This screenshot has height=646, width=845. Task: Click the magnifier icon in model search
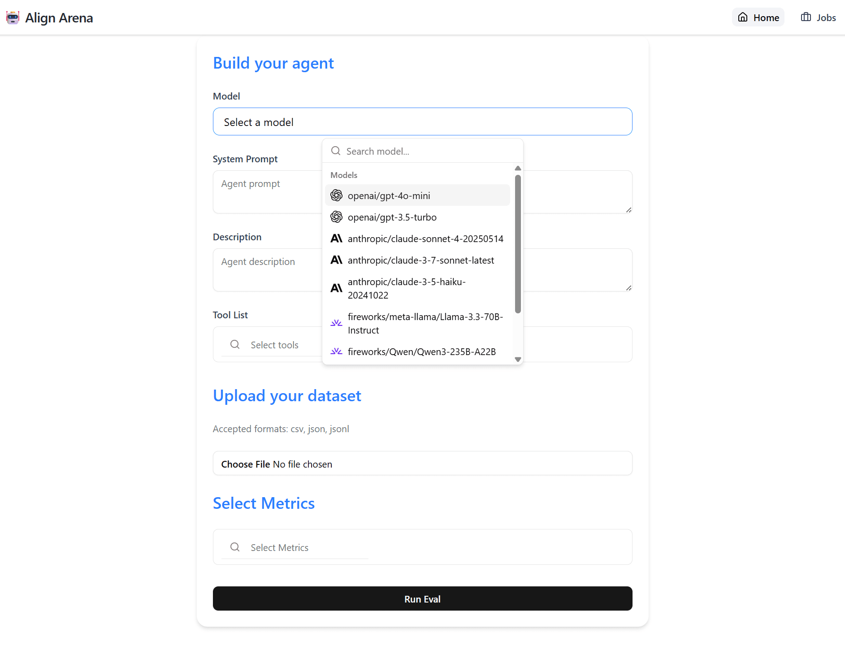[x=336, y=151]
